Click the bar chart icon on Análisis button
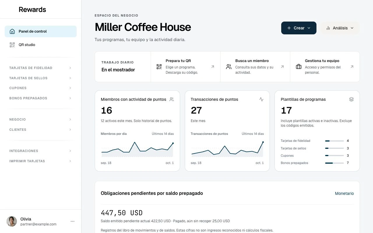 [328, 28]
